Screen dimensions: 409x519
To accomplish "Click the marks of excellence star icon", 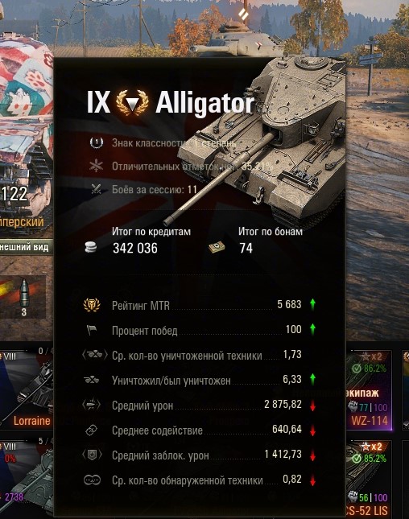I will [x=96, y=166].
